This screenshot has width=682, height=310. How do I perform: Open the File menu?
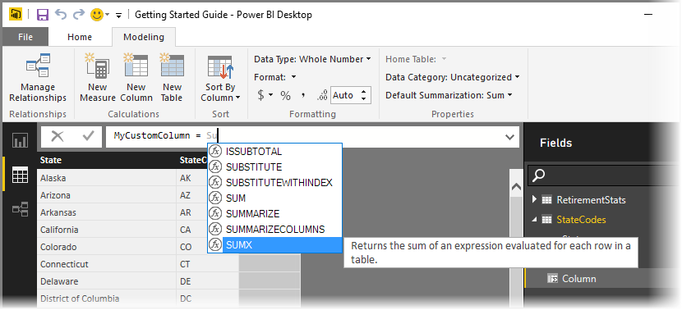click(25, 37)
